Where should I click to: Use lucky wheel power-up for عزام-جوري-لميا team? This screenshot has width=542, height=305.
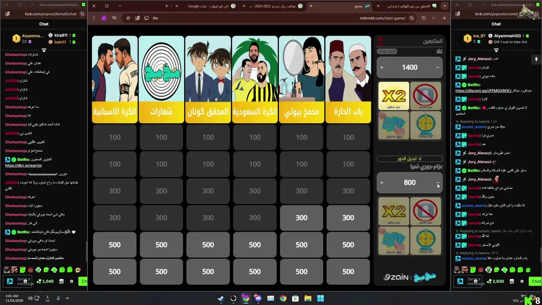426,241
